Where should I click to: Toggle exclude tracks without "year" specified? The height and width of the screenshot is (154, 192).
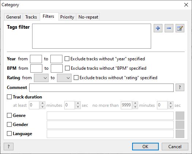[67, 58]
